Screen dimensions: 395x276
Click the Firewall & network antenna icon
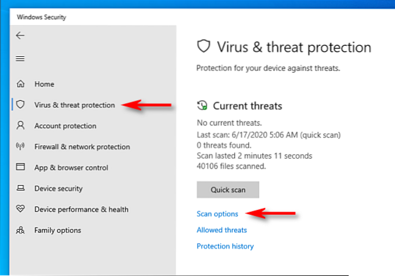coord(21,147)
